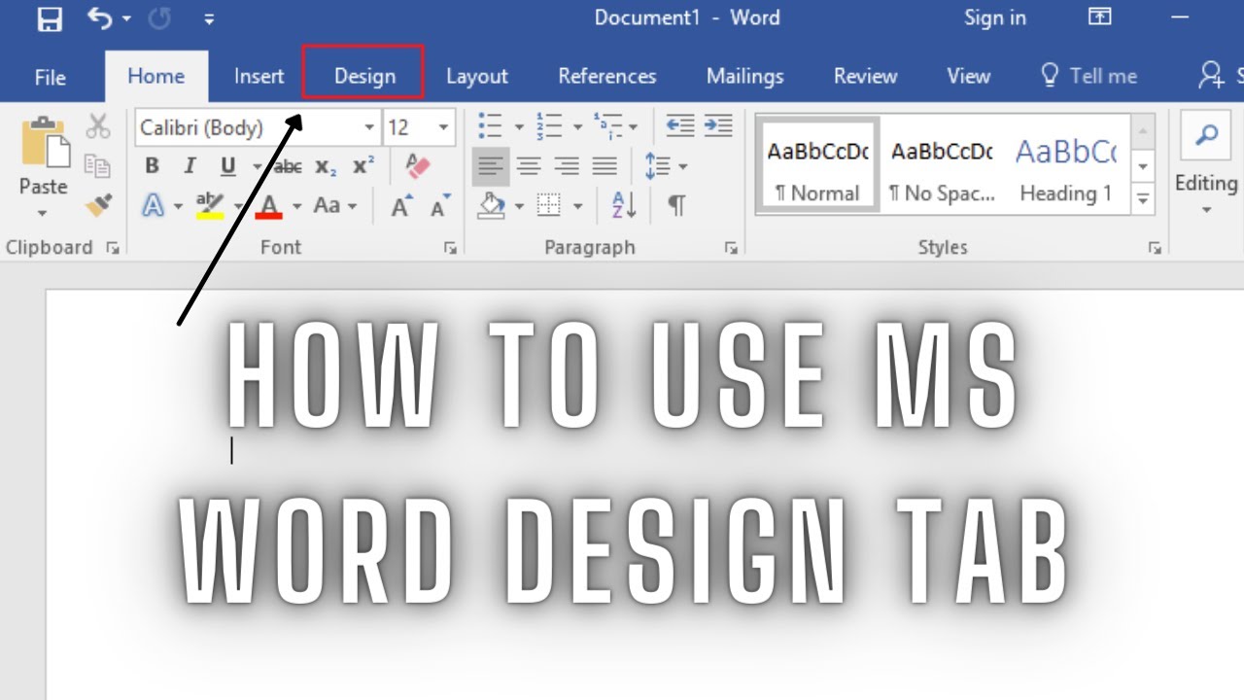
Task: Click Shrink Font icon
Action: 441,206
